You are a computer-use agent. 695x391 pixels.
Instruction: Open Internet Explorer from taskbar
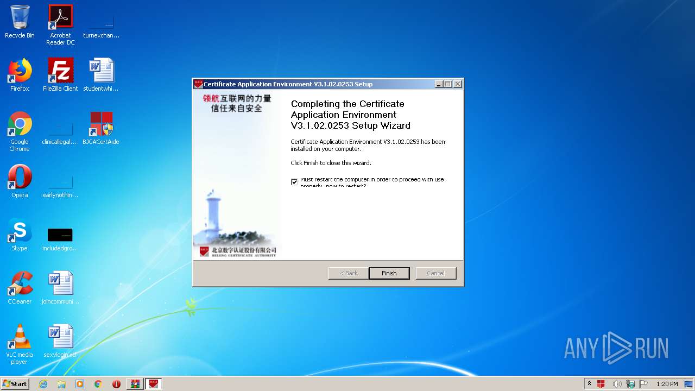[43, 384]
